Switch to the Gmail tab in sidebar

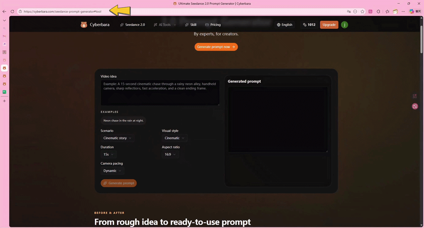[x=4, y=36]
